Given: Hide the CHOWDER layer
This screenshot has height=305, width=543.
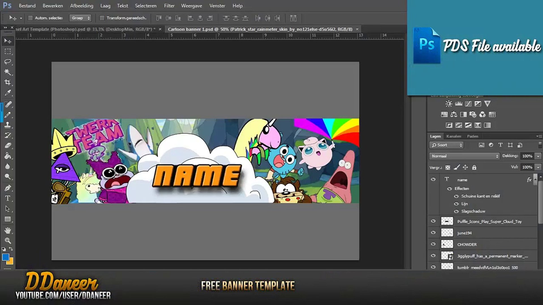Looking at the screenshot, I should [433, 244].
